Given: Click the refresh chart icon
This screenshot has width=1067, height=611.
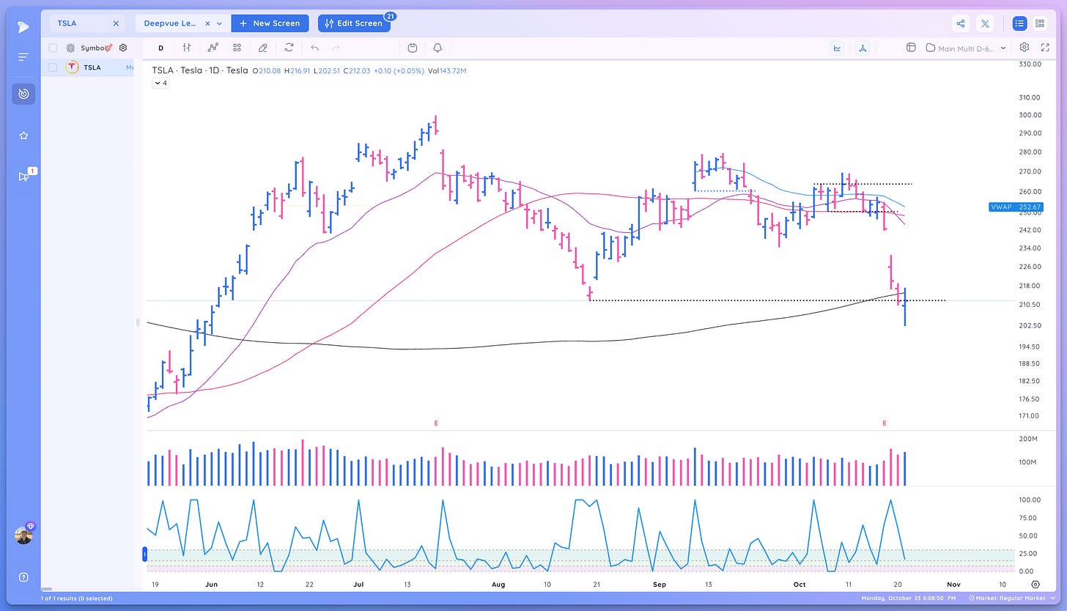Looking at the screenshot, I should (289, 48).
